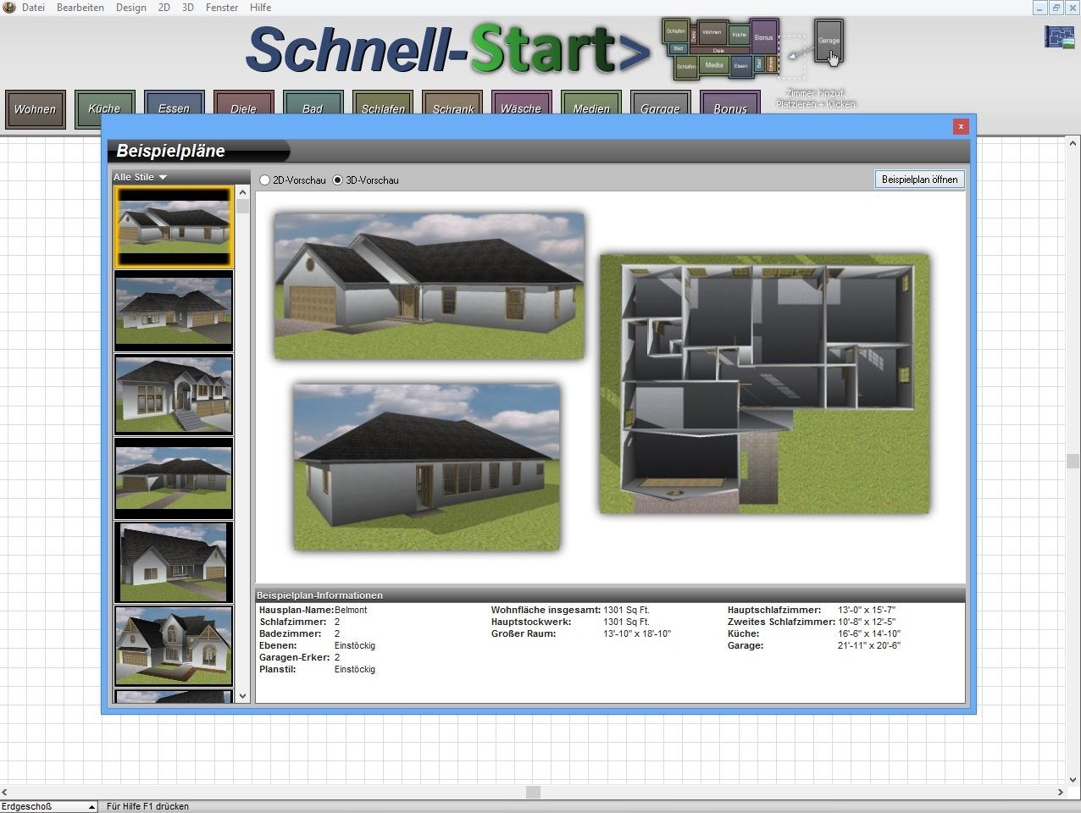
Task: Click the Garage tile with hand cursor
Action: [829, 41]
